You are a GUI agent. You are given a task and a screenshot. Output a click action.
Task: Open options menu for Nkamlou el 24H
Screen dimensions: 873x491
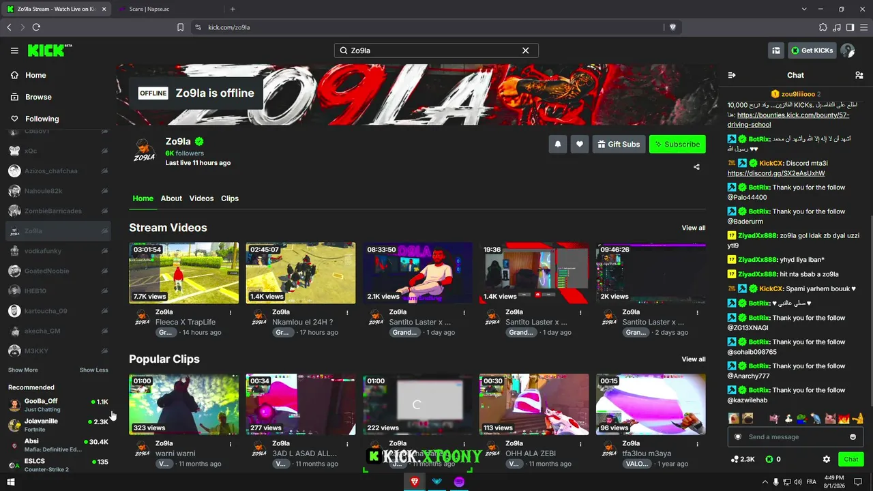point(347,312)
